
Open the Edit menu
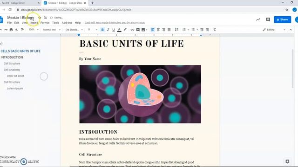17,23
